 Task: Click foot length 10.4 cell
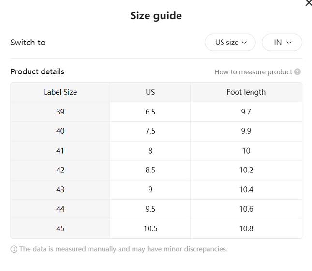pos(246,190)
